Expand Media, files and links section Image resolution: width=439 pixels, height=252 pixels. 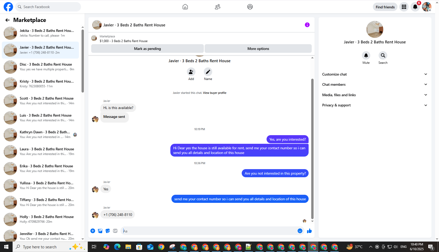pos(375,95)
